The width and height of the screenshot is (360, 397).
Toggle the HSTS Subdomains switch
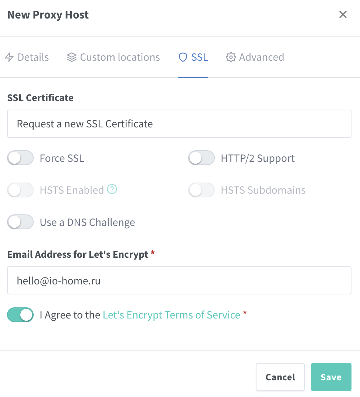click(x=201, y=190)
